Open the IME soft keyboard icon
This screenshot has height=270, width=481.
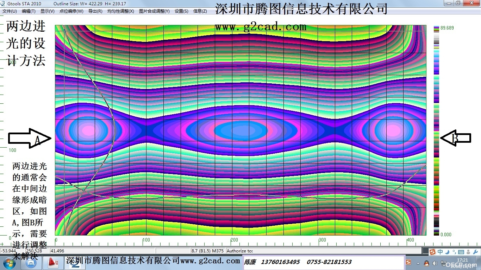pyautogui.click(x=461, y=252)
